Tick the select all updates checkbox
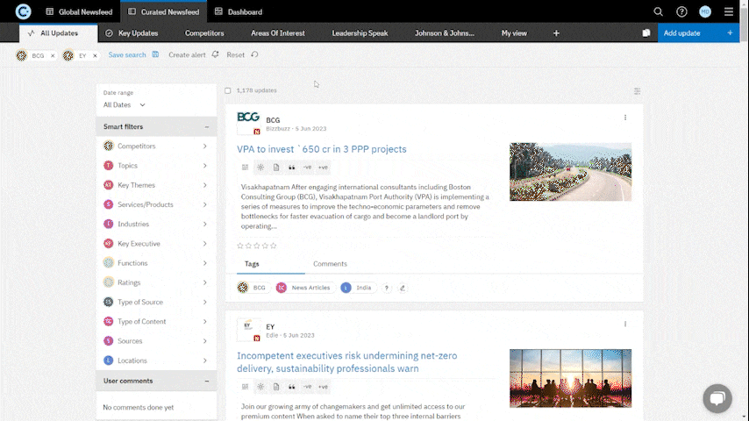Screen dimensions: 749x421 (x=228, y=90)
